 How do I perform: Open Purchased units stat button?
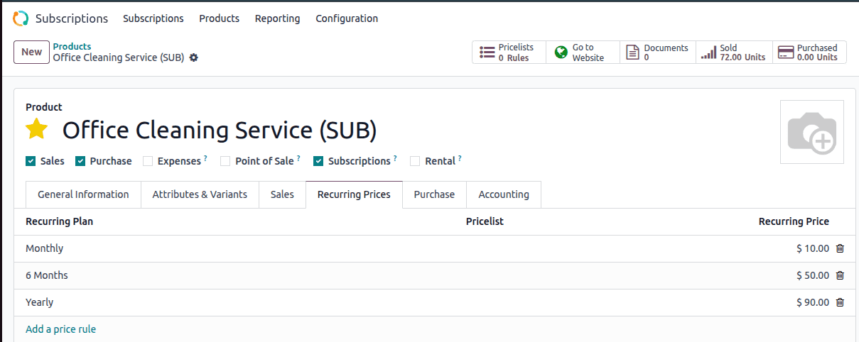click(x=809, y=53)
